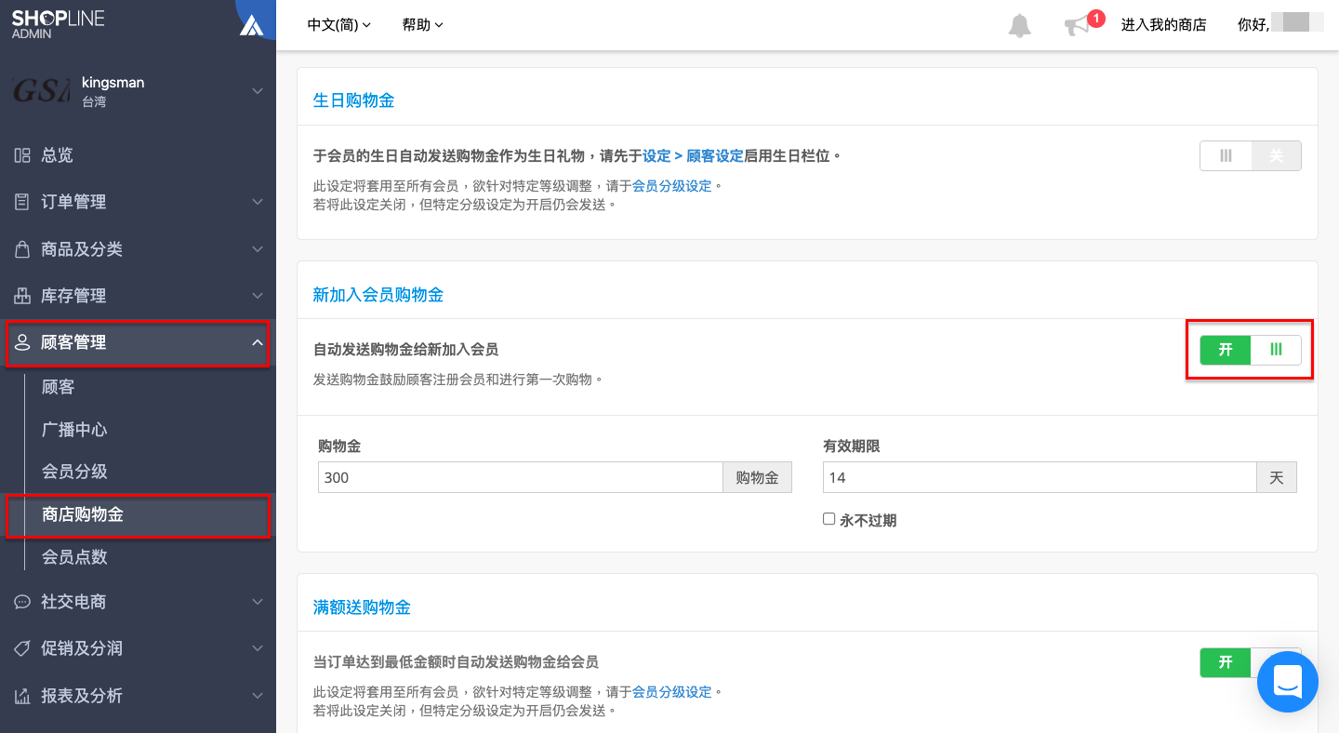Check the 永不过期 checkbox
The height and width of the screenshot is (733, 1339).
(829, 519)
